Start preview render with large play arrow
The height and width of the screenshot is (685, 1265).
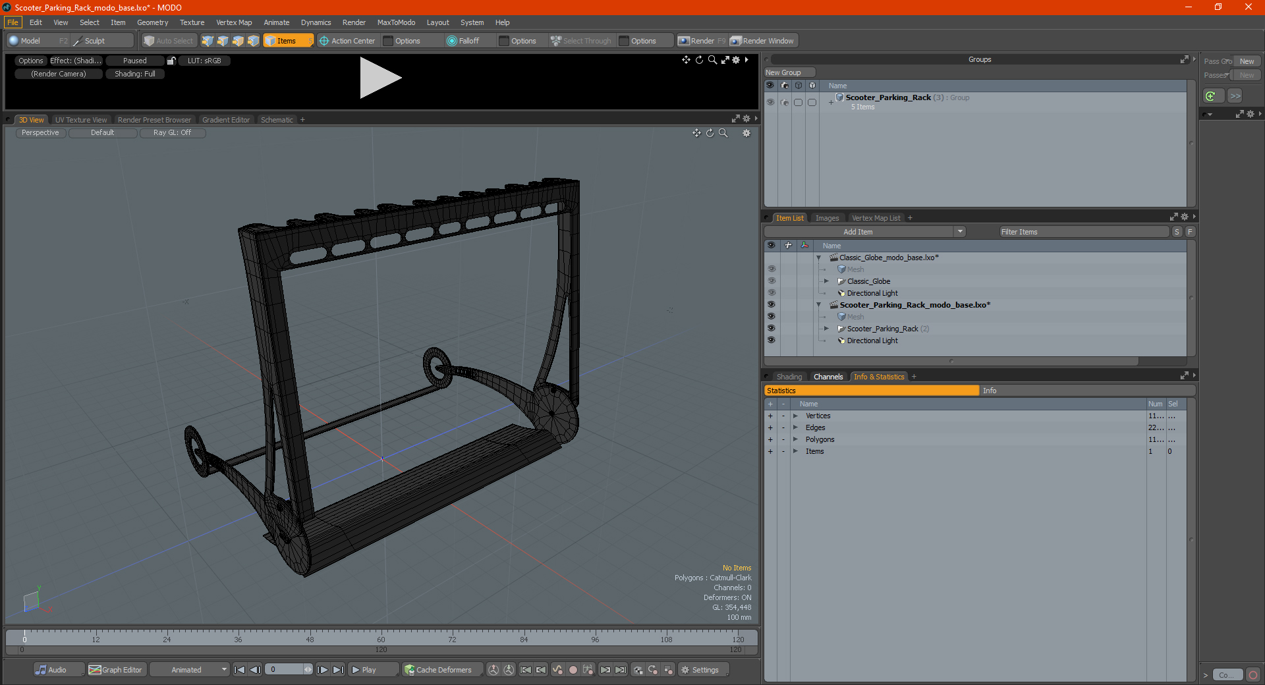click(x=380, y=78)
